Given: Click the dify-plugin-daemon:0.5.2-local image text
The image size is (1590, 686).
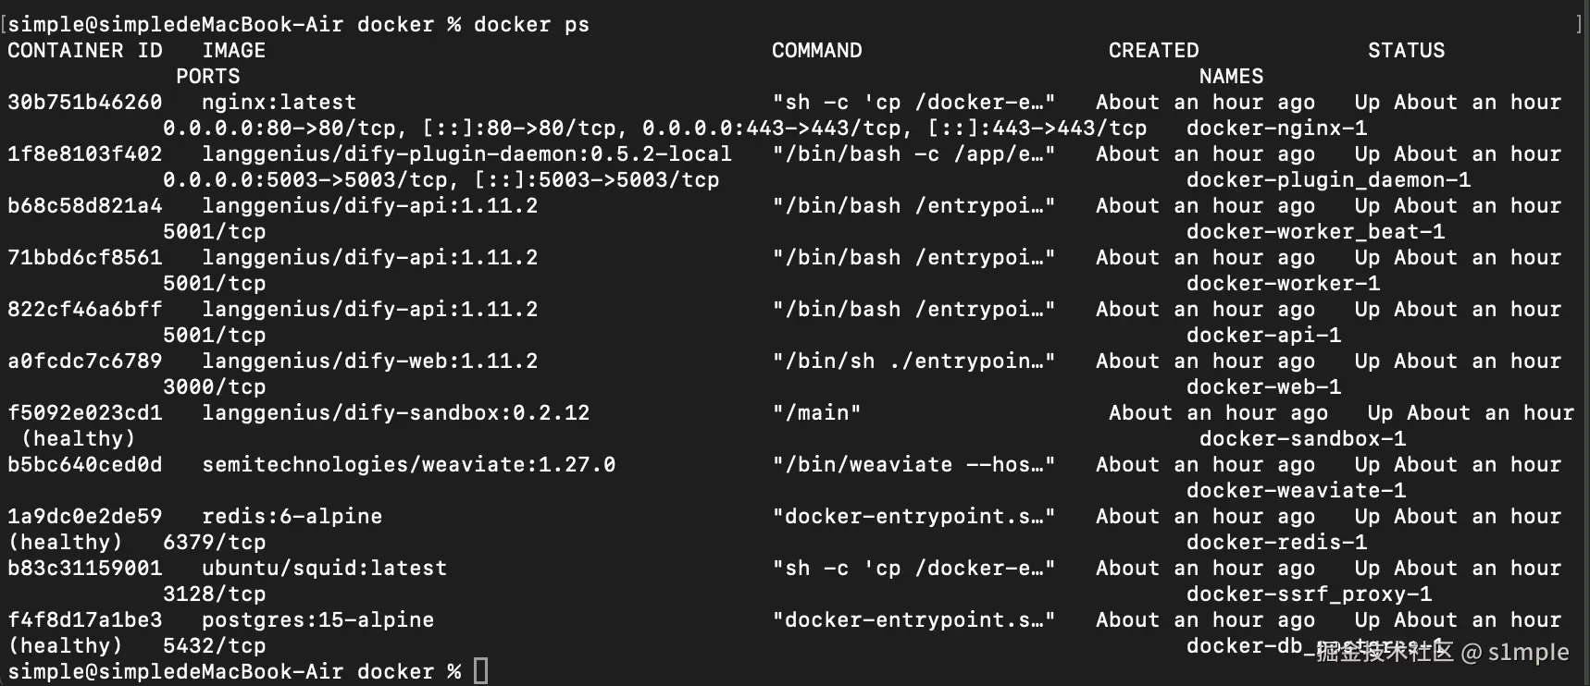Looking at the screenshot, I should [x=466, y=154].
